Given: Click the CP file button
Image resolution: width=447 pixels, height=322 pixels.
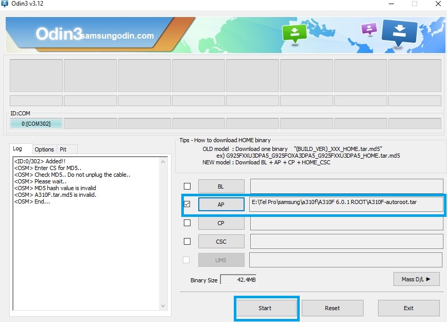Looking at the screenshot, I should click(221, 223).
